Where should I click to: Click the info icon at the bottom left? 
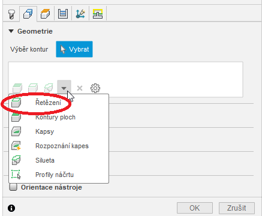[11, 208]
